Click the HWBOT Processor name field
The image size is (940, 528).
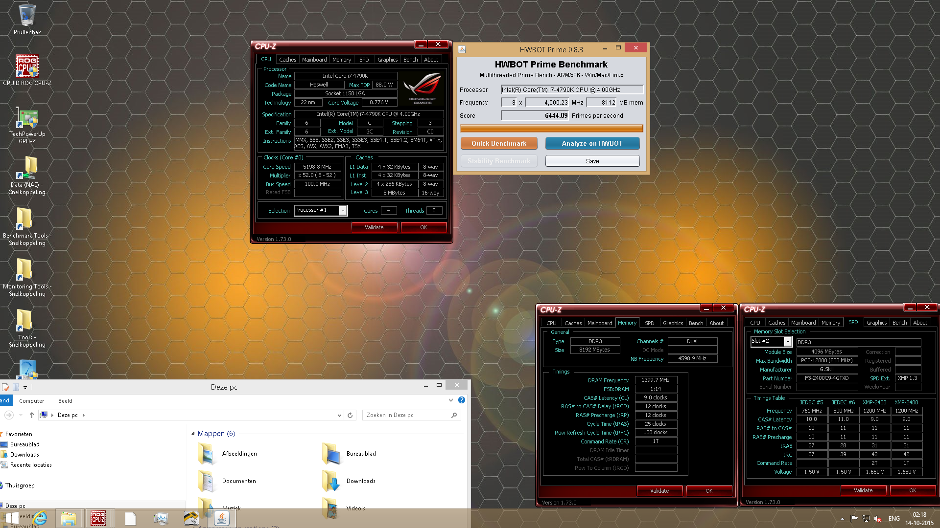pos(572,89)
